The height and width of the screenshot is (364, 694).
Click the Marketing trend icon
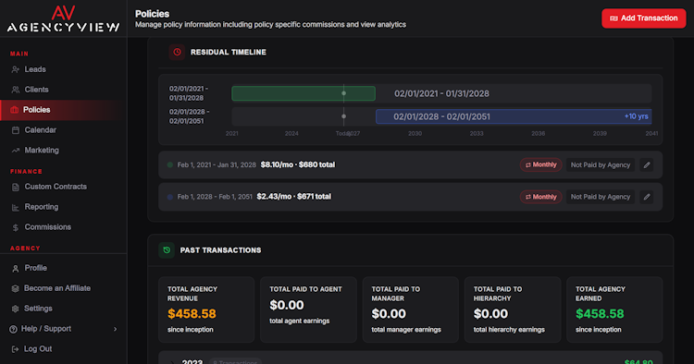tap(16, 151)
